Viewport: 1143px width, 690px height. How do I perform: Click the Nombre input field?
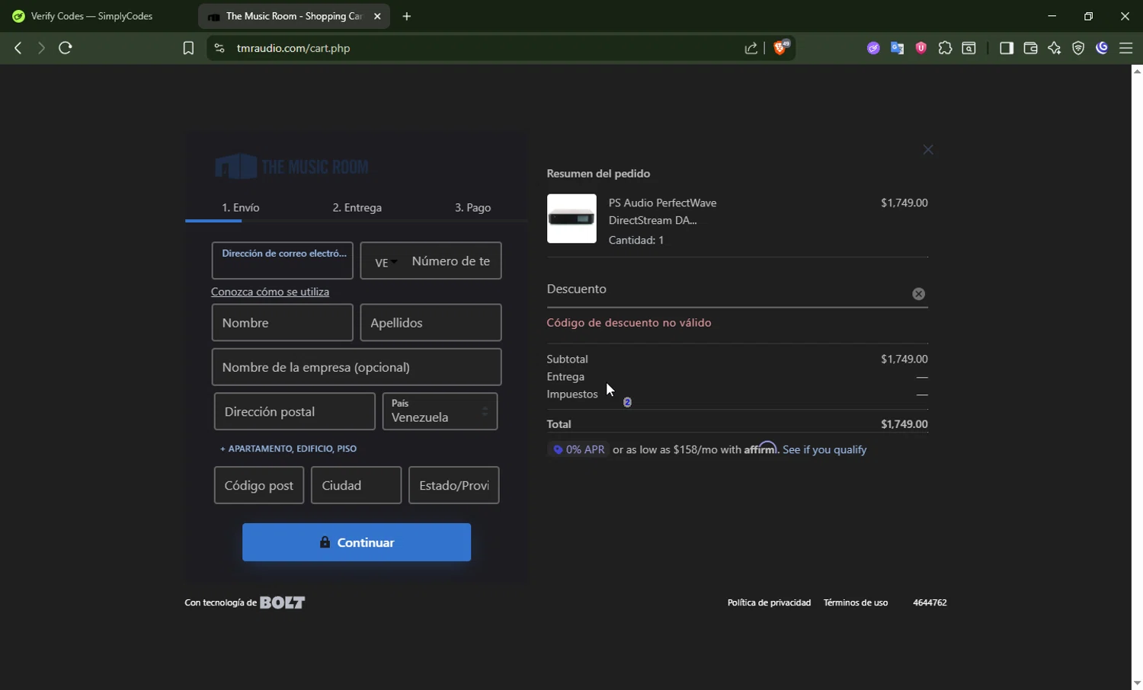[282, 323]
